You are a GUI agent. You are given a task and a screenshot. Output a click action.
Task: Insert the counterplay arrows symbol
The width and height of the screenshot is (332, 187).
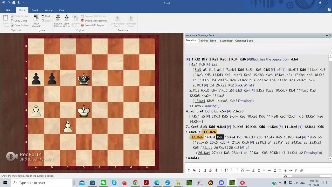[x=296, y=170]
